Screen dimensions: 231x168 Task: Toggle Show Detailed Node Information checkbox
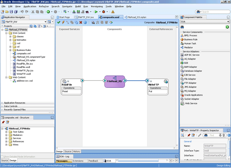(3, 157)
